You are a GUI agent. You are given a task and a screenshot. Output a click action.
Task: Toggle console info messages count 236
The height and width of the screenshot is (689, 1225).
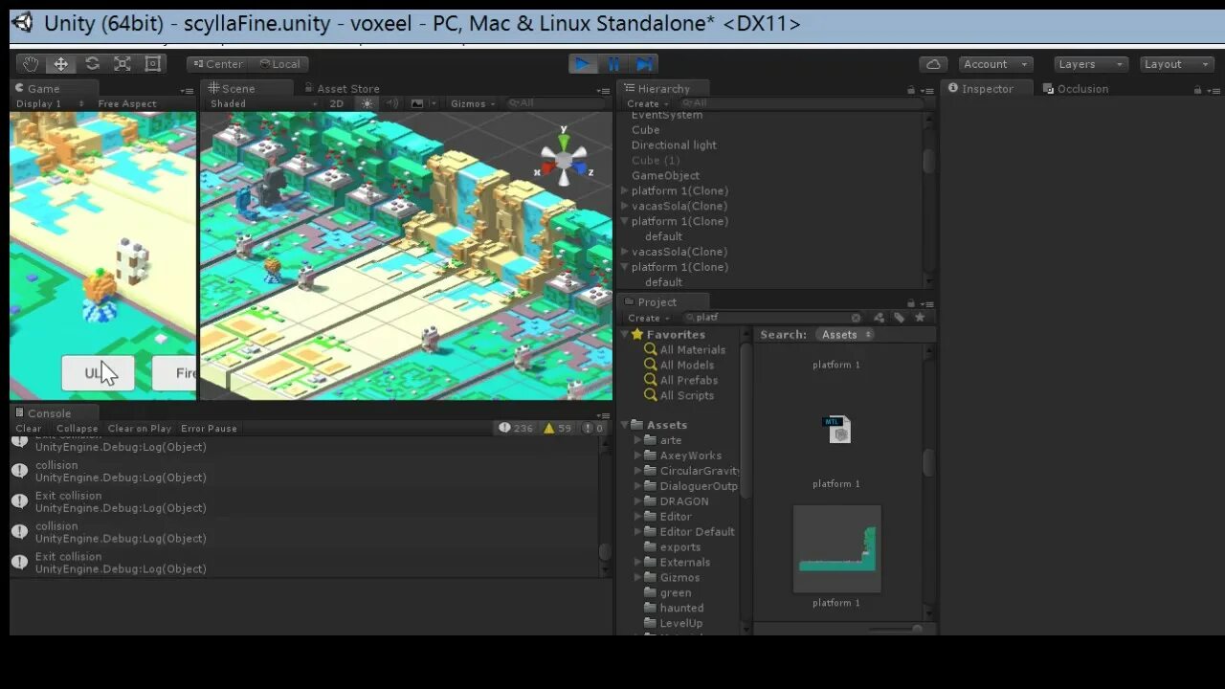pos(517,428)
